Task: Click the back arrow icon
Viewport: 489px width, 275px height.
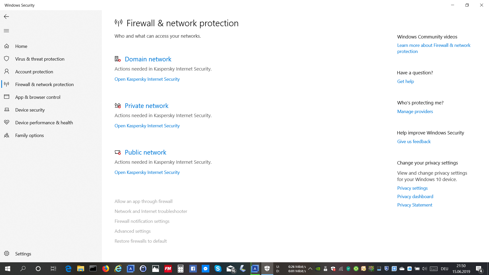Action: [x=6, y=17]
